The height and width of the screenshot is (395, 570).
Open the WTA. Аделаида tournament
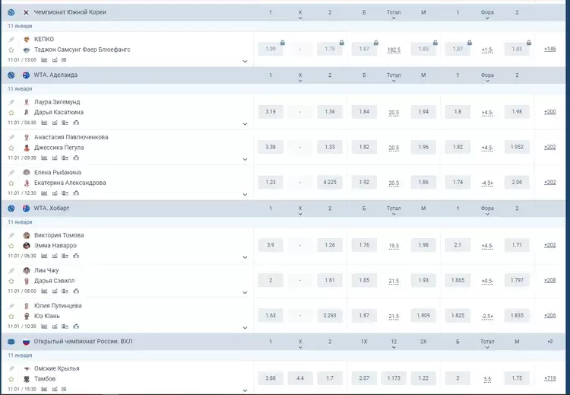pyautogui.click(x=55, y=75)
